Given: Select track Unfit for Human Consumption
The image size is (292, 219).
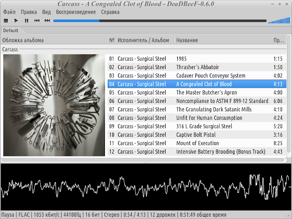Looking at the screenshot, I should point(197,118).
